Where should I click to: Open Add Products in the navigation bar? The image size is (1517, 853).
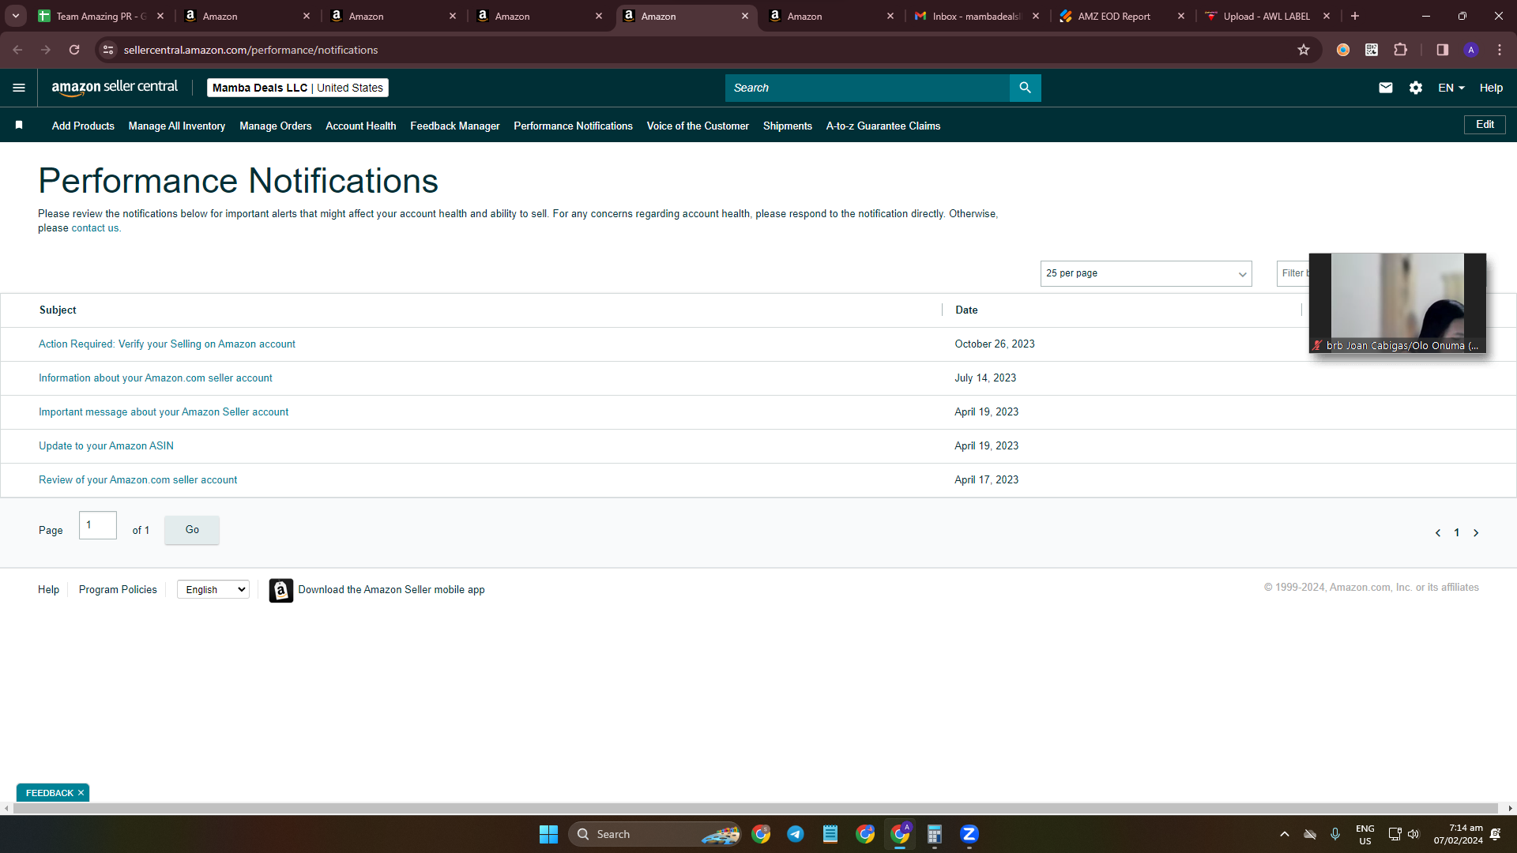click(x=83, y=126)
